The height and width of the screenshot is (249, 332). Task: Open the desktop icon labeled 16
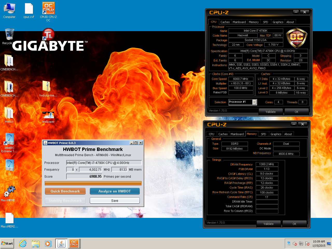point(9,167)
